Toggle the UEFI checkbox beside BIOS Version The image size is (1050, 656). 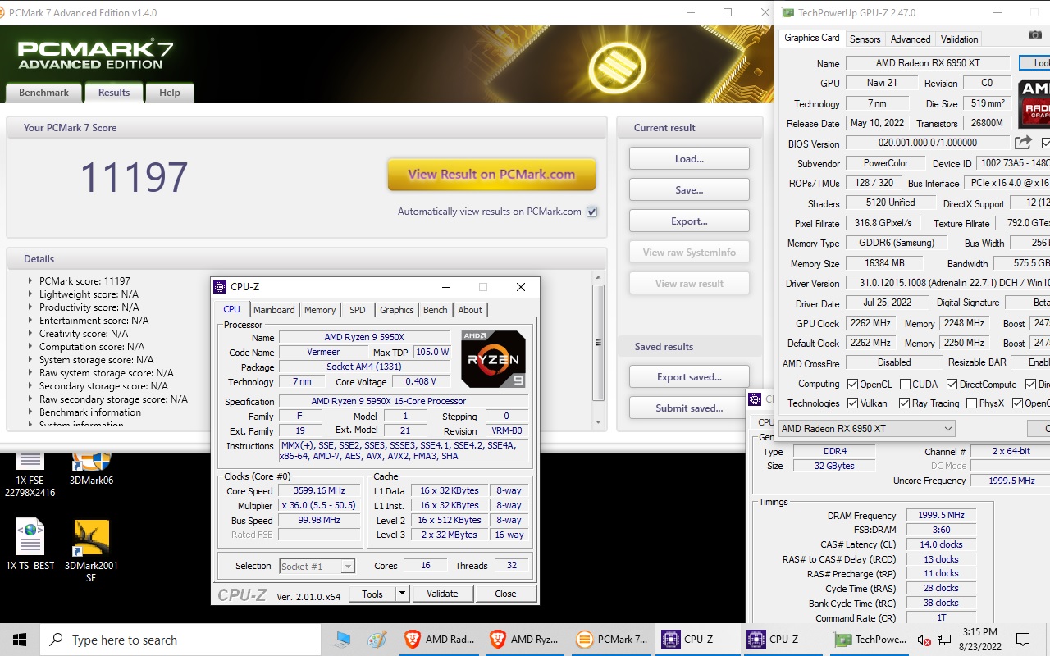pos(1046,143)
